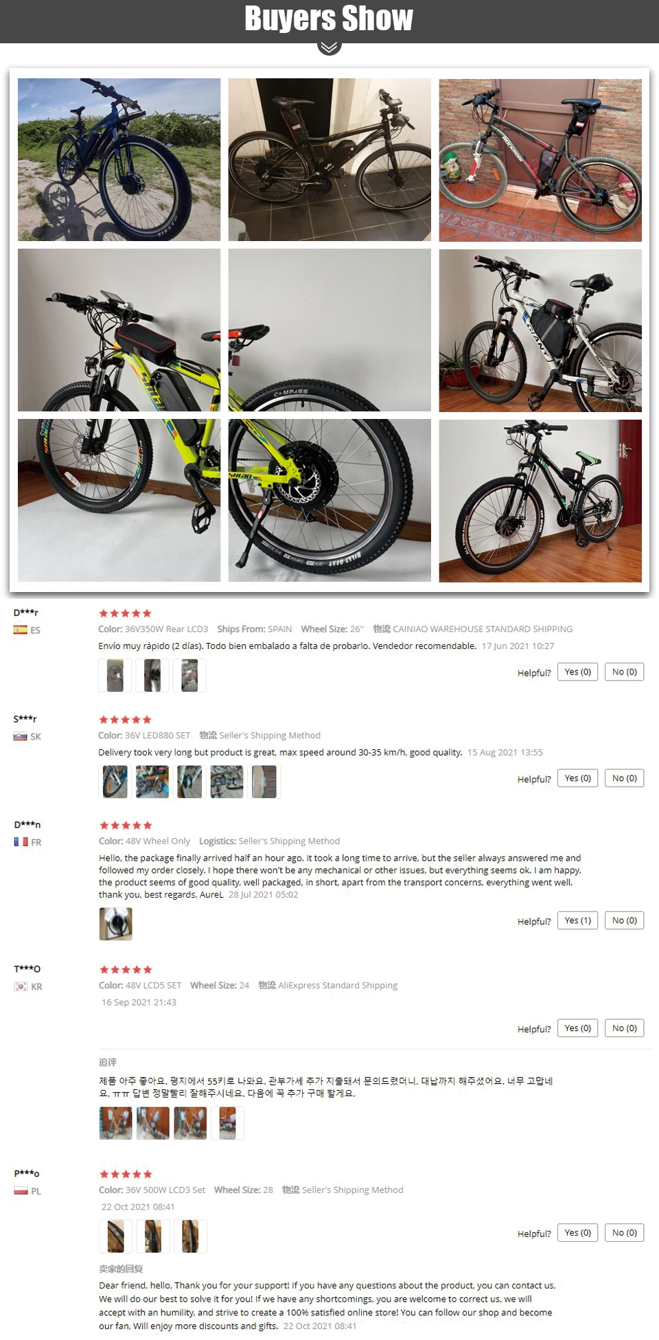The image size is (659, 1340).
Task: Click the star rating on P***o's review
Action: [126, 1174]
